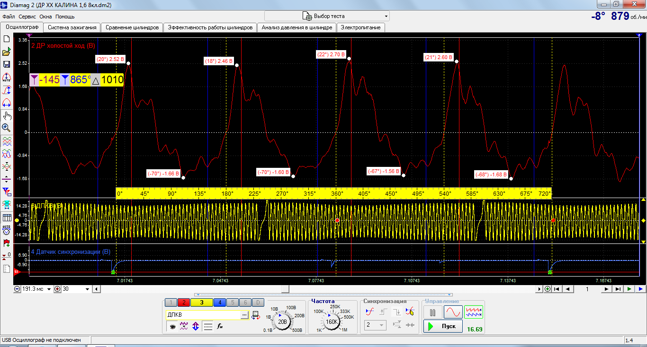647x347 pixels.
Task: Click the pause button in Управление
Action: [x=432, y=312]
